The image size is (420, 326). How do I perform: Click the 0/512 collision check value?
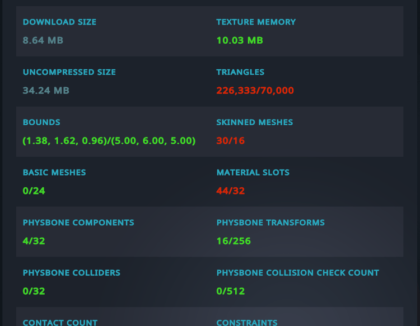pos(230,291)
